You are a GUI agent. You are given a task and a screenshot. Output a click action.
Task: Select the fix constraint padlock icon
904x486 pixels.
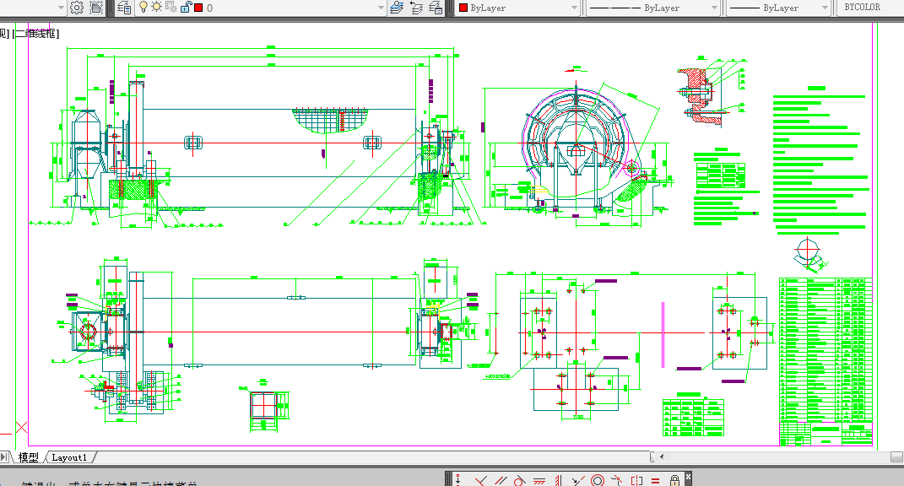pyautogui.click(x=674, y=479)
